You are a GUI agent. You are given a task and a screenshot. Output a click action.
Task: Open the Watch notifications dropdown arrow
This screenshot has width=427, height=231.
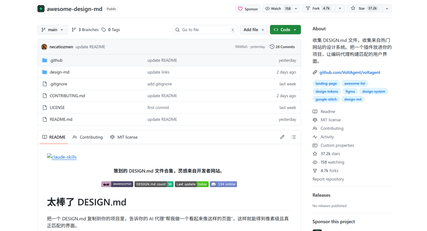[x=296, y=8]
